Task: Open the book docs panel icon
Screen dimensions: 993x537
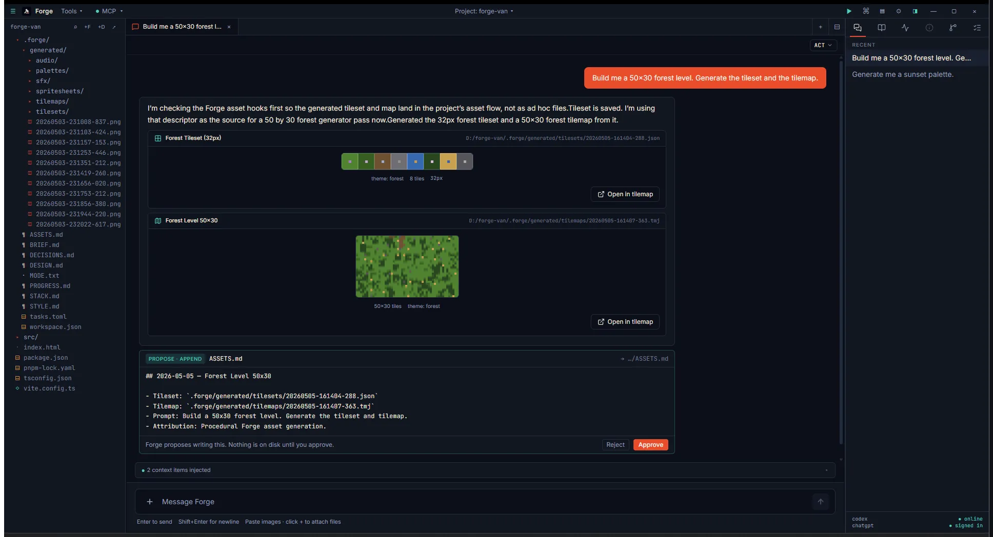Action: 882,28
